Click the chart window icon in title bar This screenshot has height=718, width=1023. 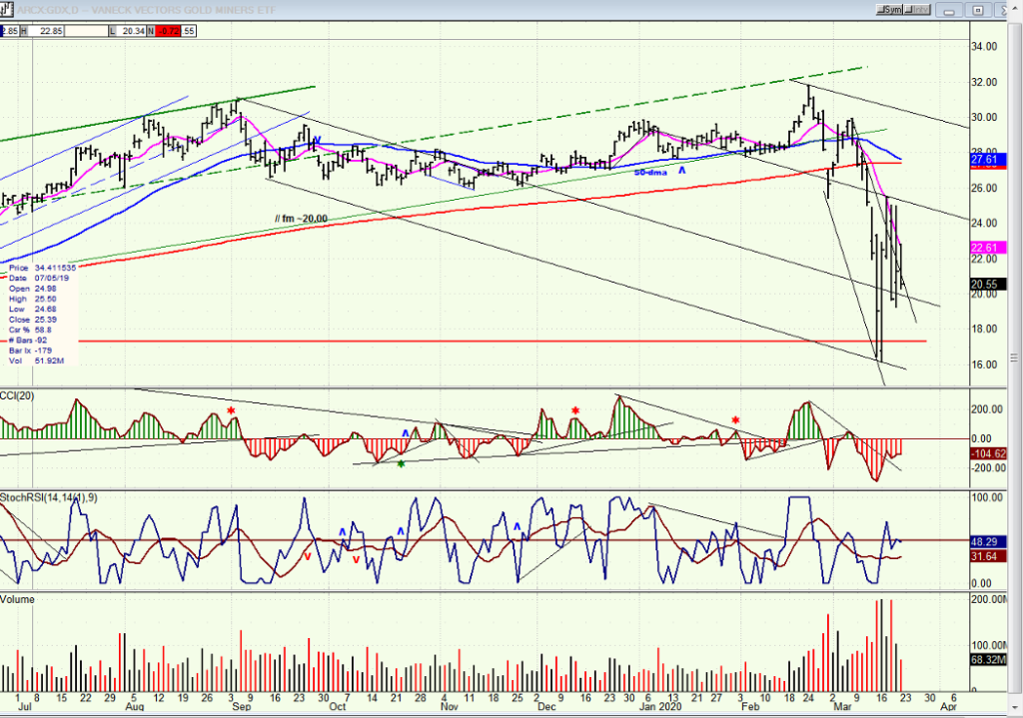pos(7,10)
